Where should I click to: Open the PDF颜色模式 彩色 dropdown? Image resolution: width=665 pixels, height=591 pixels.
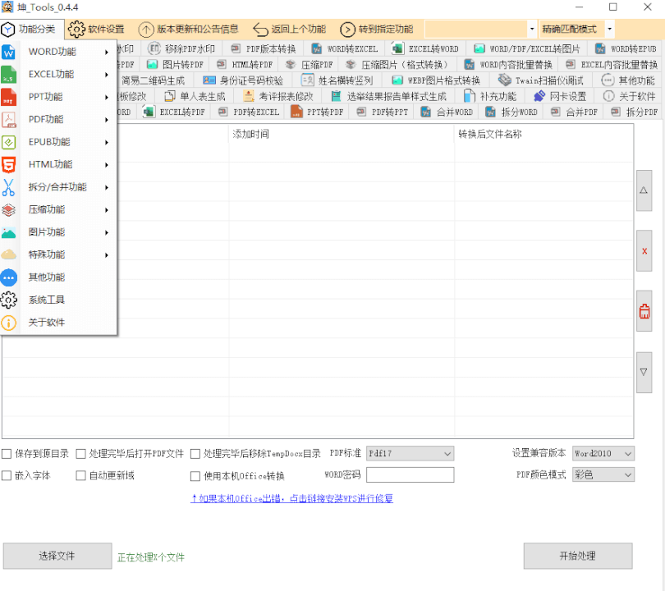pos(603,474)
